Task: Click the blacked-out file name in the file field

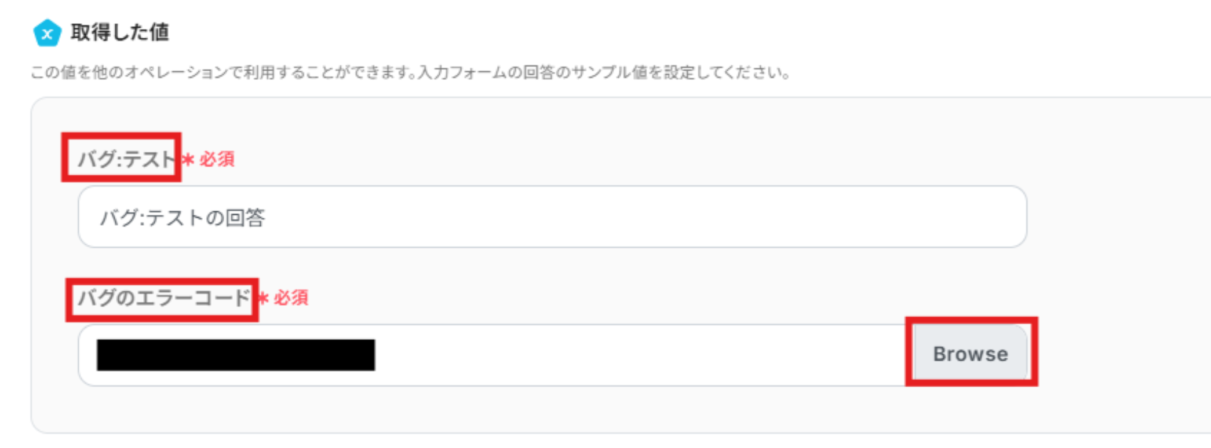Action: tap(236, 355)
